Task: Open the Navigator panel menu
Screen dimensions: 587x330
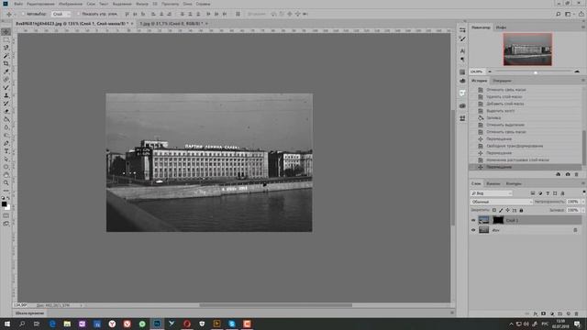Action: point(583,27)
